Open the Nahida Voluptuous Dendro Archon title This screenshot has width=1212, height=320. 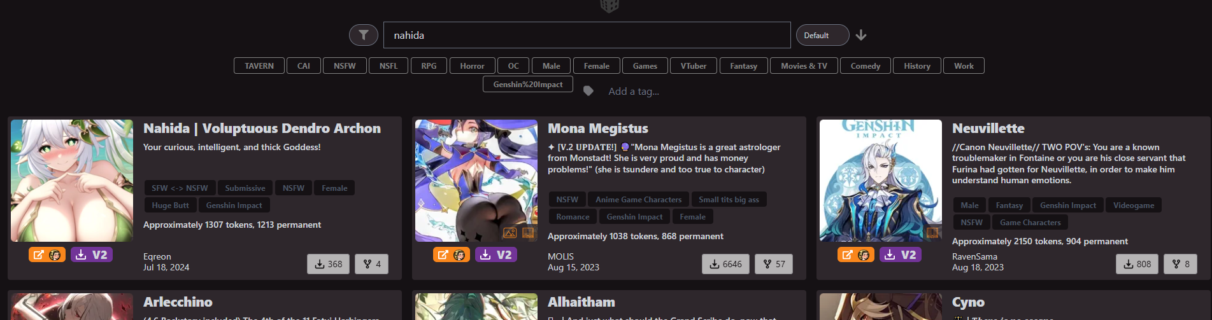coord(262,129)
